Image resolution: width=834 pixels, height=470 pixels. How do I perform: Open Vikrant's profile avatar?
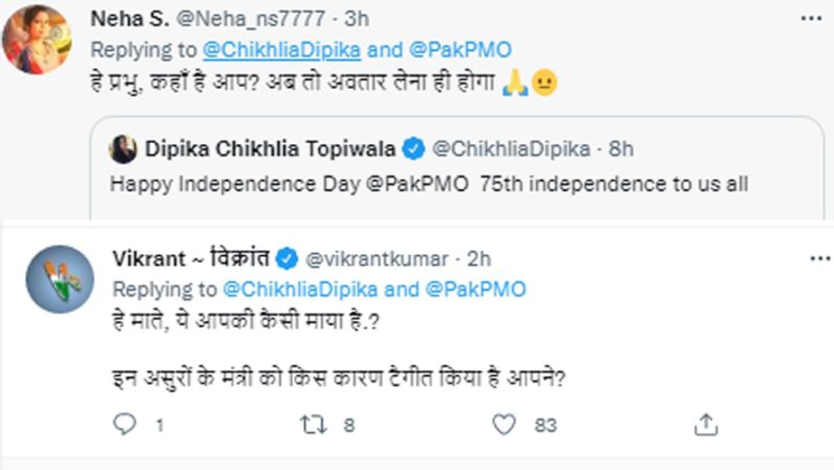59,279
